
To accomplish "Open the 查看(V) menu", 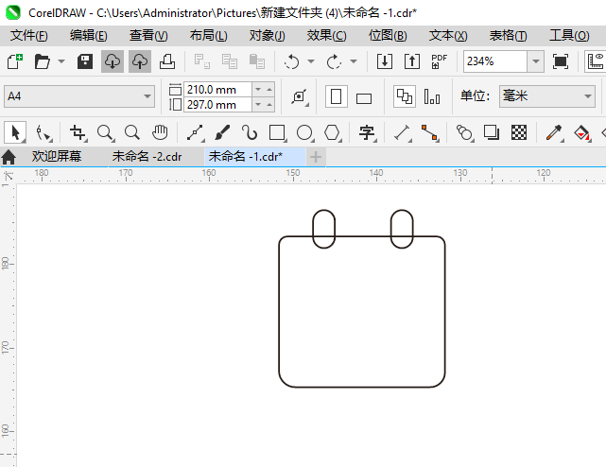I will point(148,36).
